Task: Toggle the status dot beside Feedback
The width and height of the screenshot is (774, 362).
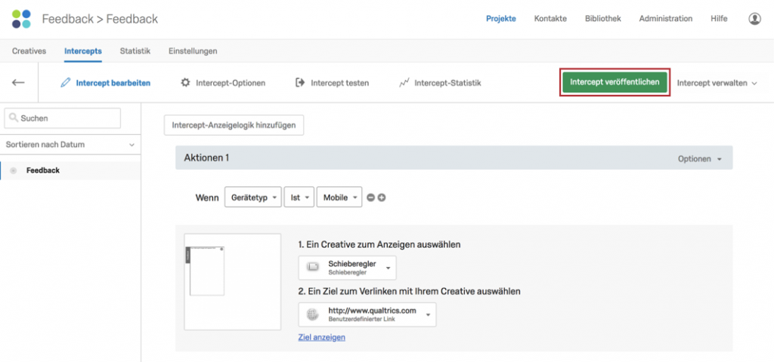Action: tap(14, 170)
